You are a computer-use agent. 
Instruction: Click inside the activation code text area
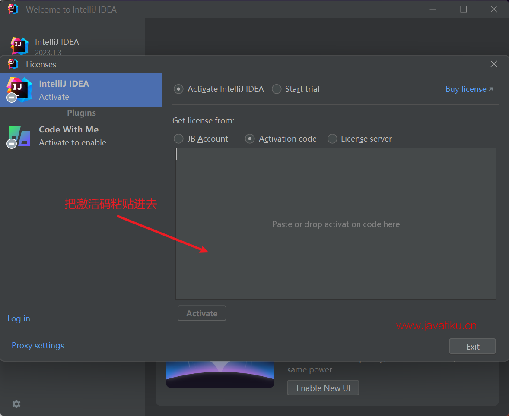point(336,224)
